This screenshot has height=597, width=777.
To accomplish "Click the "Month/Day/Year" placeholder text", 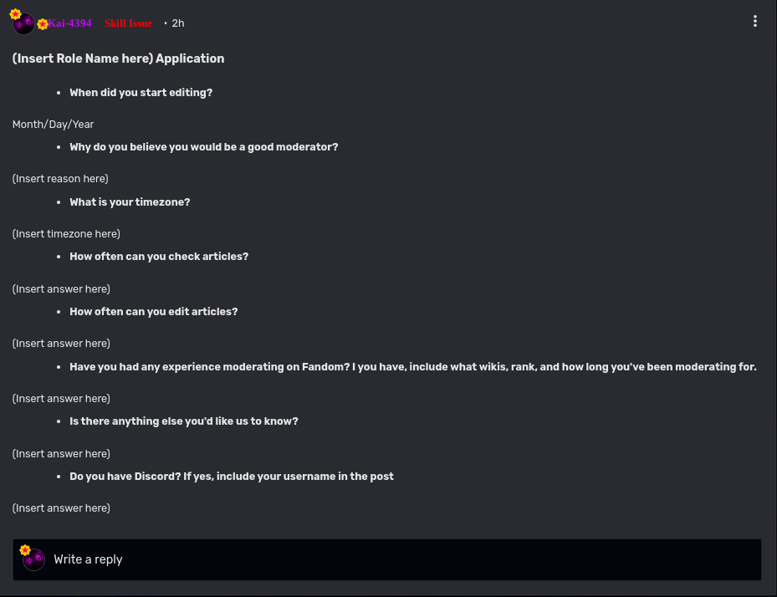I will tap(53, 125).
